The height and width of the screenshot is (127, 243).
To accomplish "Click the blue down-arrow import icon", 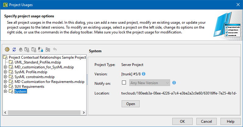I will point(41,49).
